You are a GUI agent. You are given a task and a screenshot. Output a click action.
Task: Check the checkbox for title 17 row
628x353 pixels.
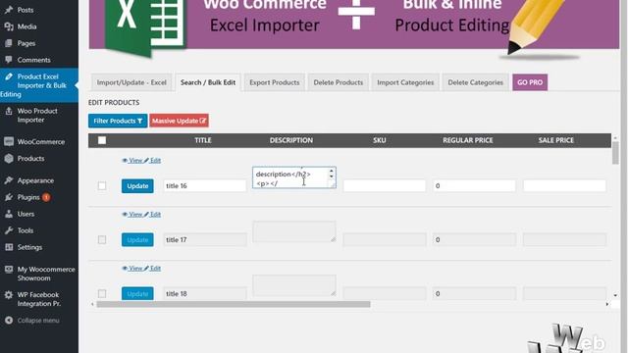pyautogui.click(x=102, y=240)
